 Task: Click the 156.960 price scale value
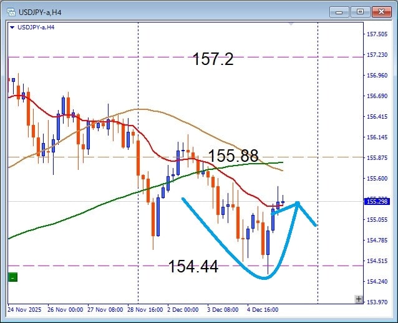pyautogui.click(x=377, y=75)
